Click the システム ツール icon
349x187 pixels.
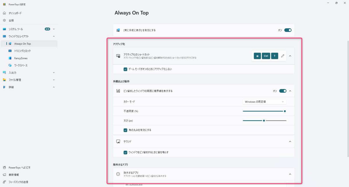click(x=4, y=29)
